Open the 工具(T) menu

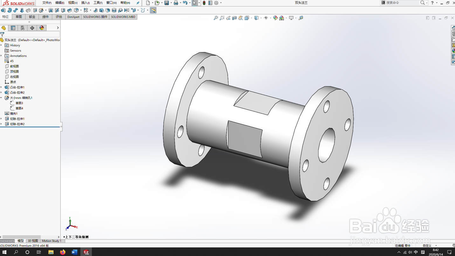(x=98, y=3)
